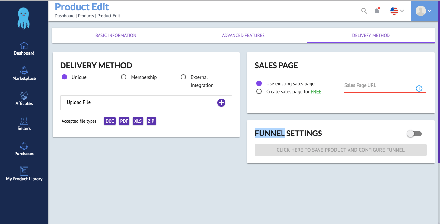440x224 pixels.
Task: Click the Dashboard sidebar label
Action: 24,53
